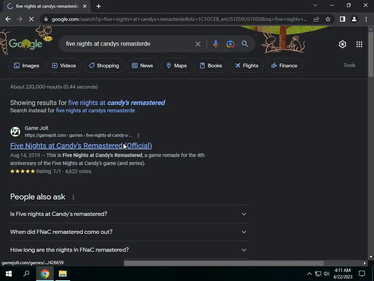Click the Game Jolt site favicon
This screenshot has height=281, width=374.
tap(15, 132)
